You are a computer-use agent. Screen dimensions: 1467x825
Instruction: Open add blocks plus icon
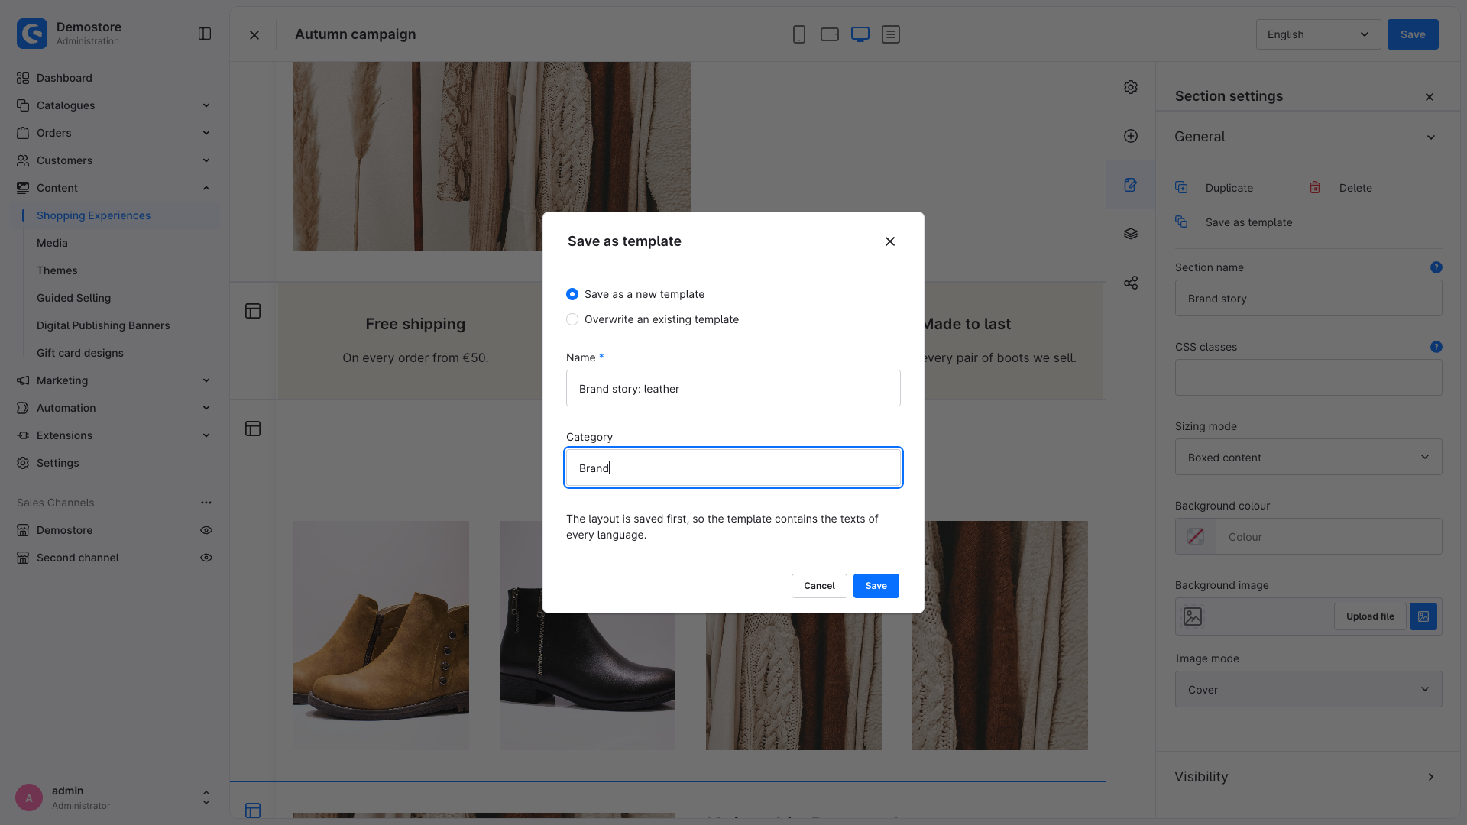click(1131, 136)
